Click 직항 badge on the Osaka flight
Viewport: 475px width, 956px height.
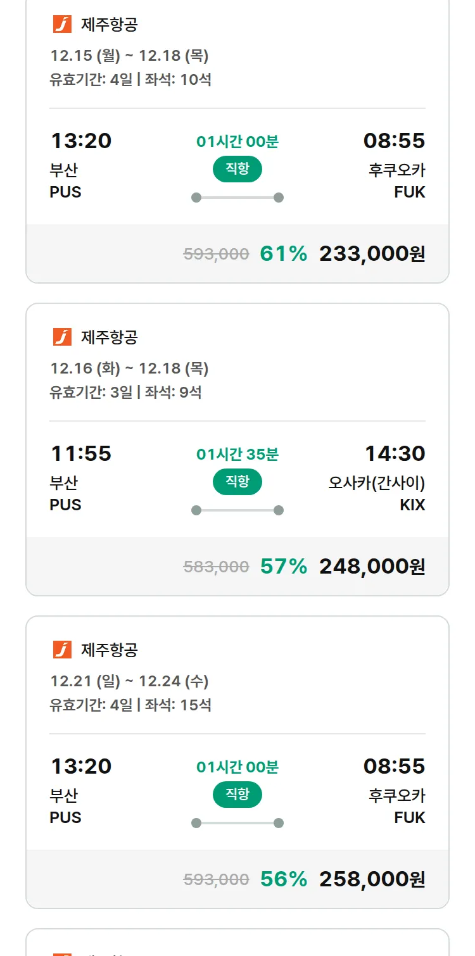pyautogui.click(x=237, y=482)
